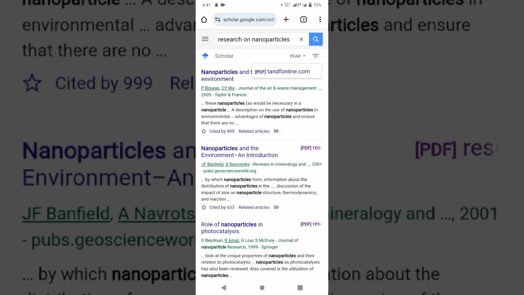Show more options for Cited by 633 result
Screen dimensions: 524x295
[x=276, y=207]
